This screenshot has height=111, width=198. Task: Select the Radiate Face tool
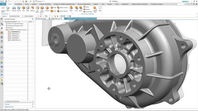(95, 9)
